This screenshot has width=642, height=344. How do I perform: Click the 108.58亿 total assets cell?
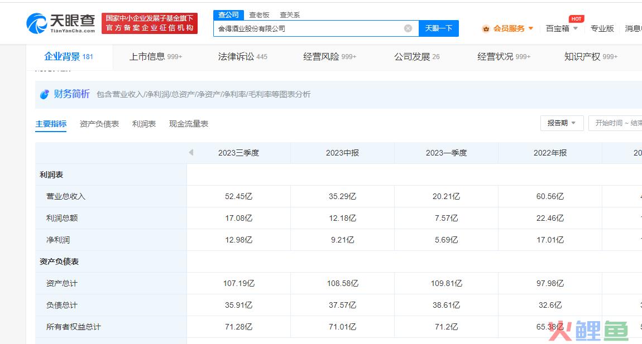[342, 283]
